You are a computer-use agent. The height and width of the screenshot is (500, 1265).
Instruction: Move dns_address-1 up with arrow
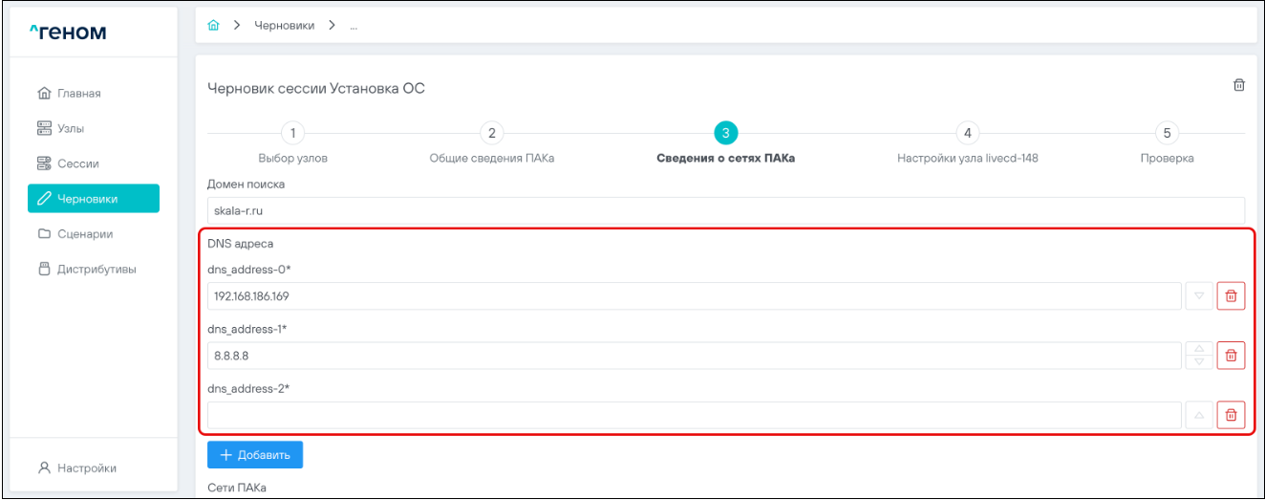[1199, 349]
